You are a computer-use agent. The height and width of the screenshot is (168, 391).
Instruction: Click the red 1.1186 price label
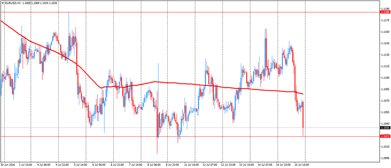pos(385,12)
